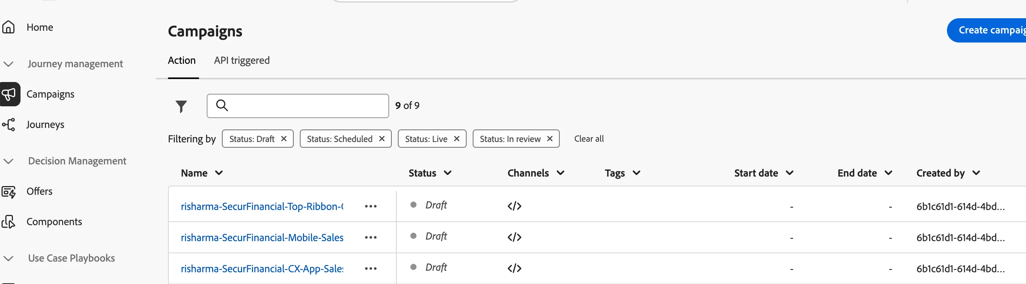Remove the Status: Scheduled filter
1026x284 pixels.
coord(382,139)
